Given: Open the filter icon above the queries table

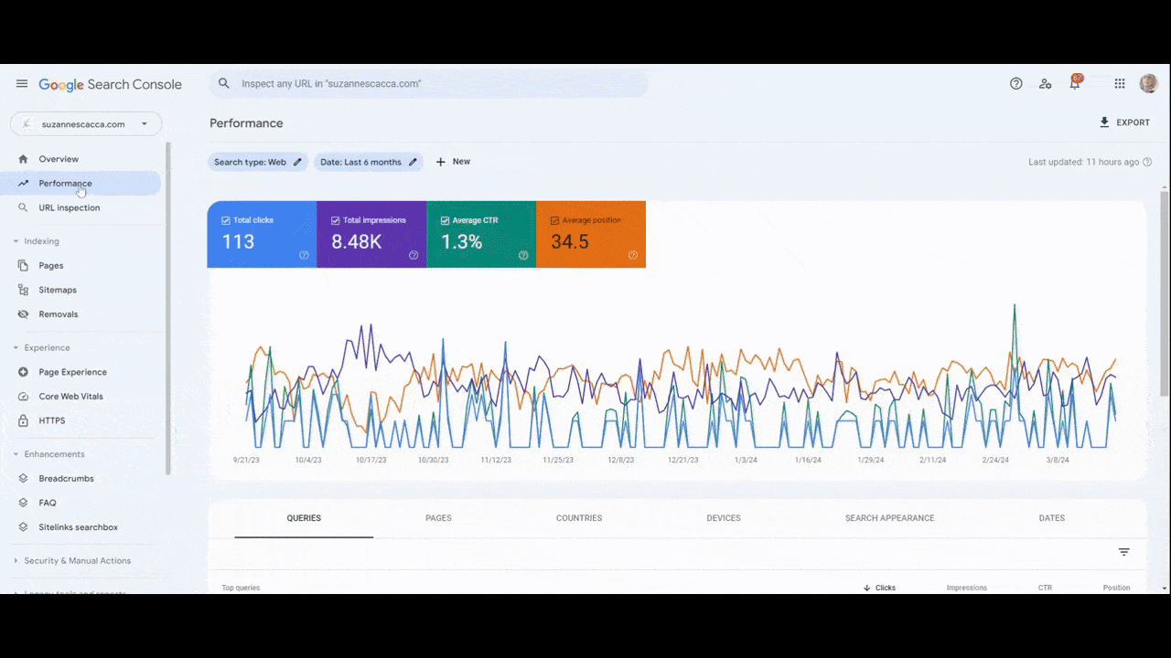Looking at the screenshot, I should click(1123, 552).
